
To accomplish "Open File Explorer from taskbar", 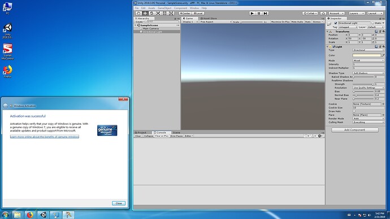I will click(18, 215).
